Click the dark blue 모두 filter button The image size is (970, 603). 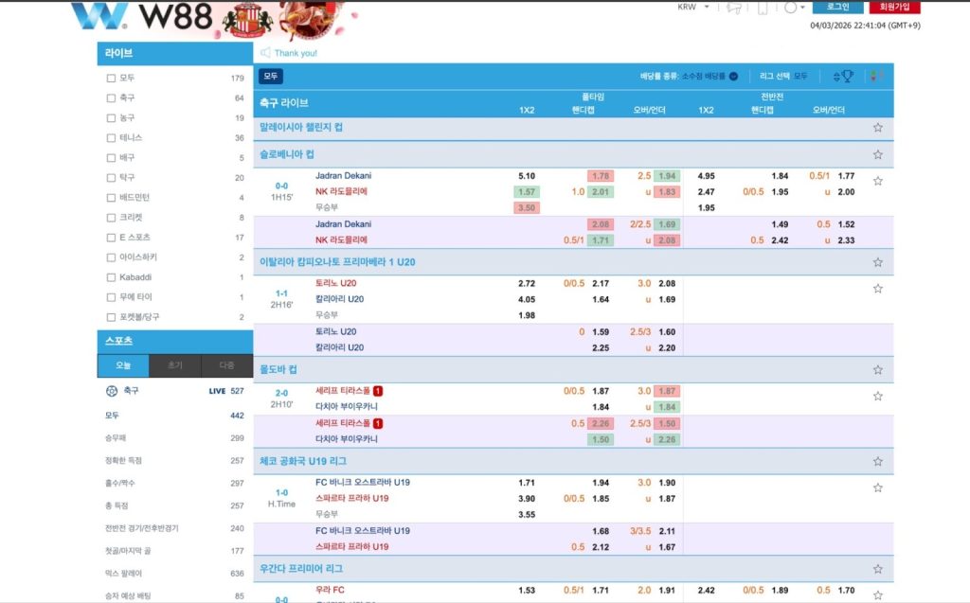(x=271, y=76)
